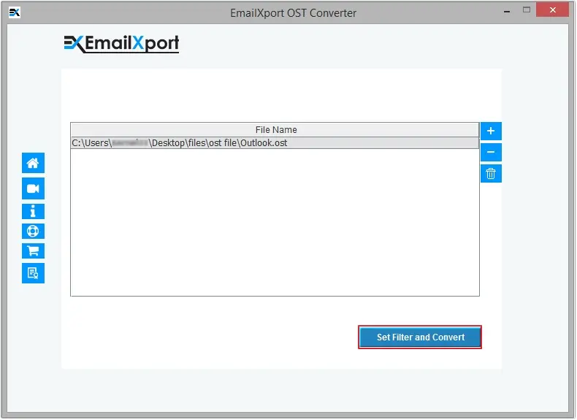Add a file with the plus button
Screen dimensions: 577x420
pyautogui.click(x=491, y=131)
